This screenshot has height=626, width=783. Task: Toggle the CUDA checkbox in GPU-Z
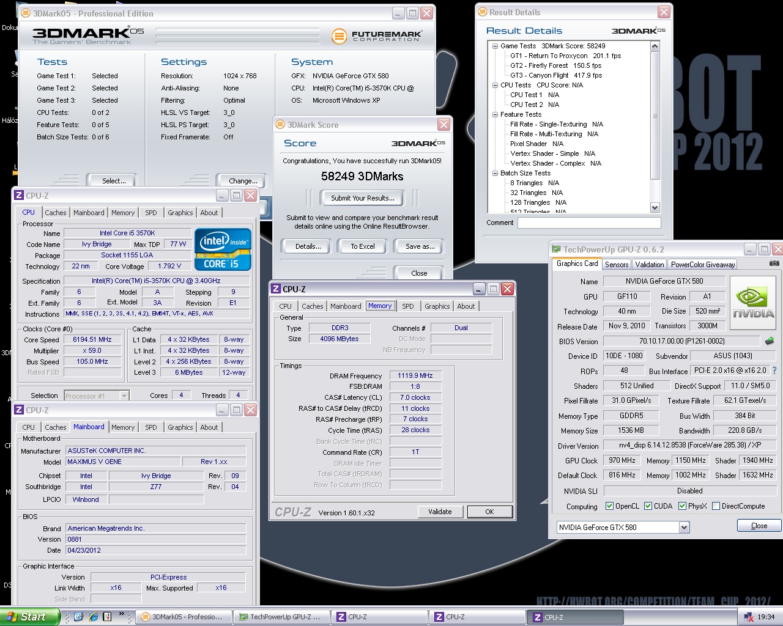tap(648, 506)
